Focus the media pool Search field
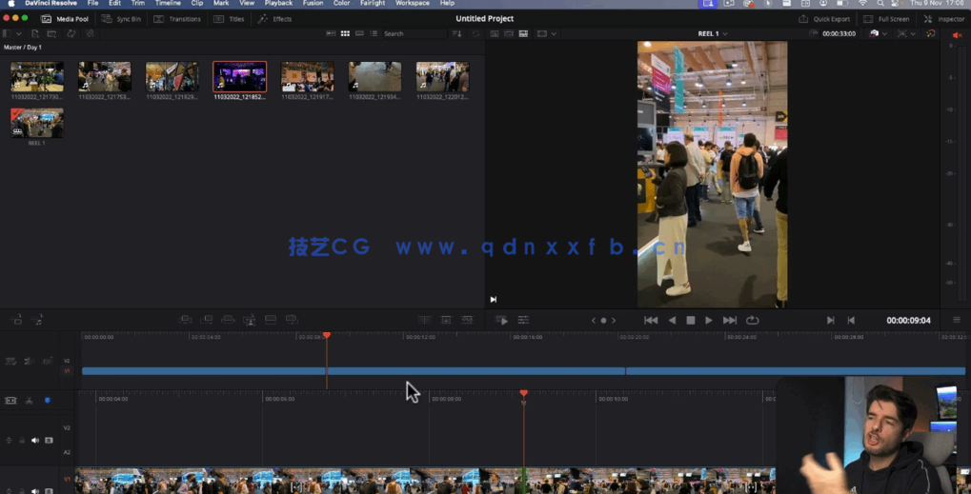971x494 pixels. (414, 33)
